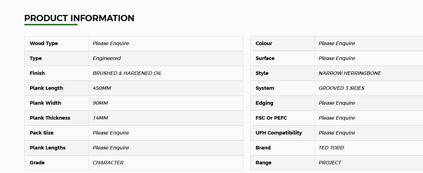Select the Wood Type label cell
423x173 pixels.
click(x=57, y=43)
